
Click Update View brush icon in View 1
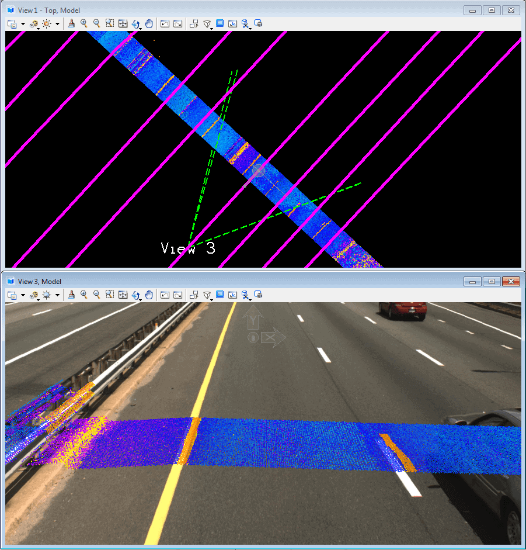(x=71, y=24)
